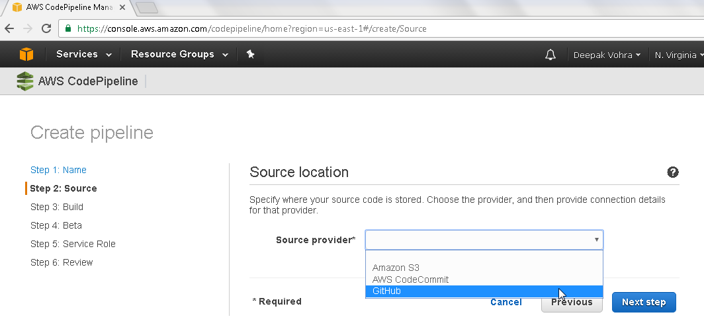
Task: Click the Next step button
Action: tap(644, 302)
